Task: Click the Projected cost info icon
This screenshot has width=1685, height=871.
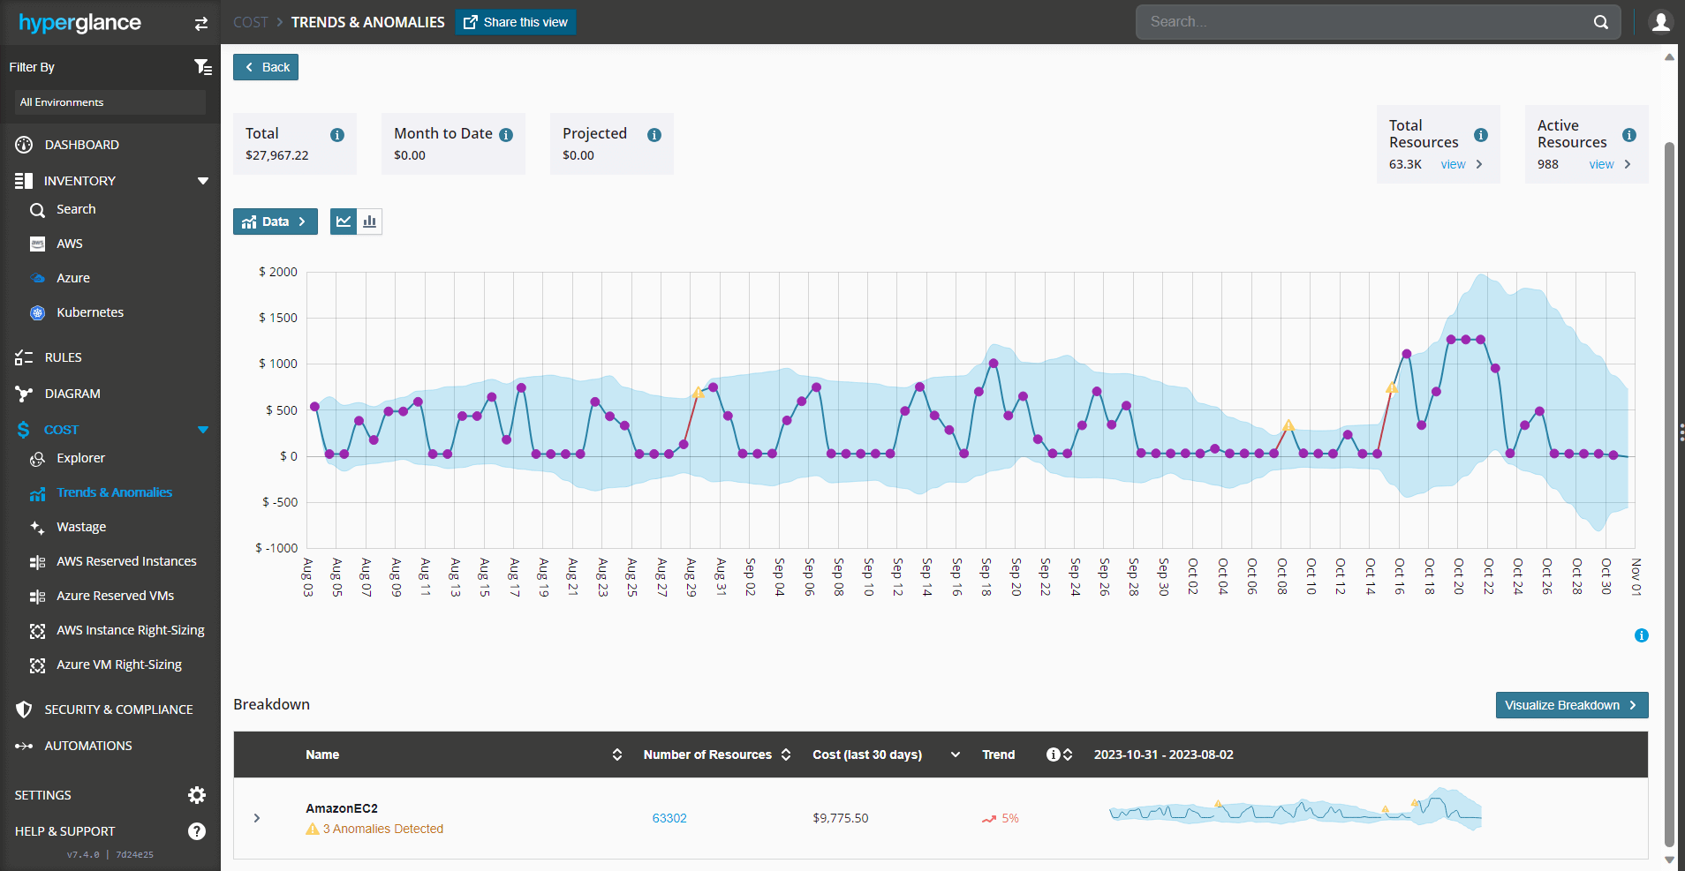Action: [x=654, y=135]
